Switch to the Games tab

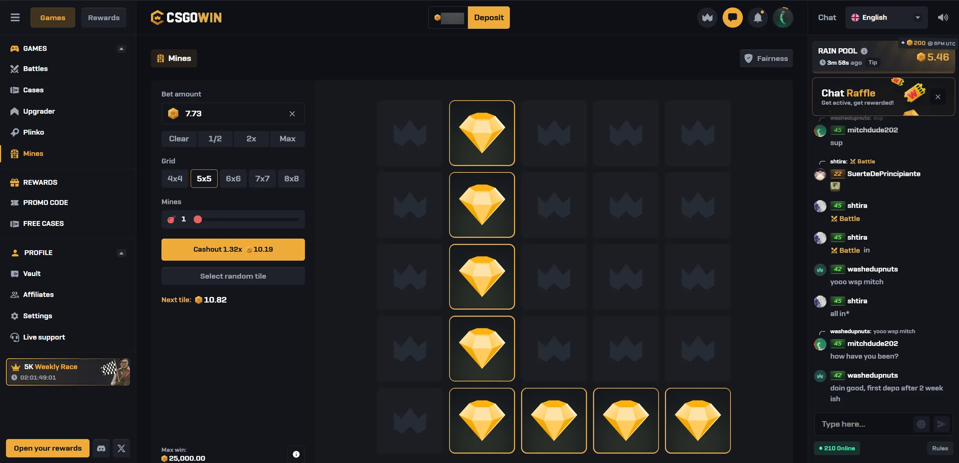point(53,18)
